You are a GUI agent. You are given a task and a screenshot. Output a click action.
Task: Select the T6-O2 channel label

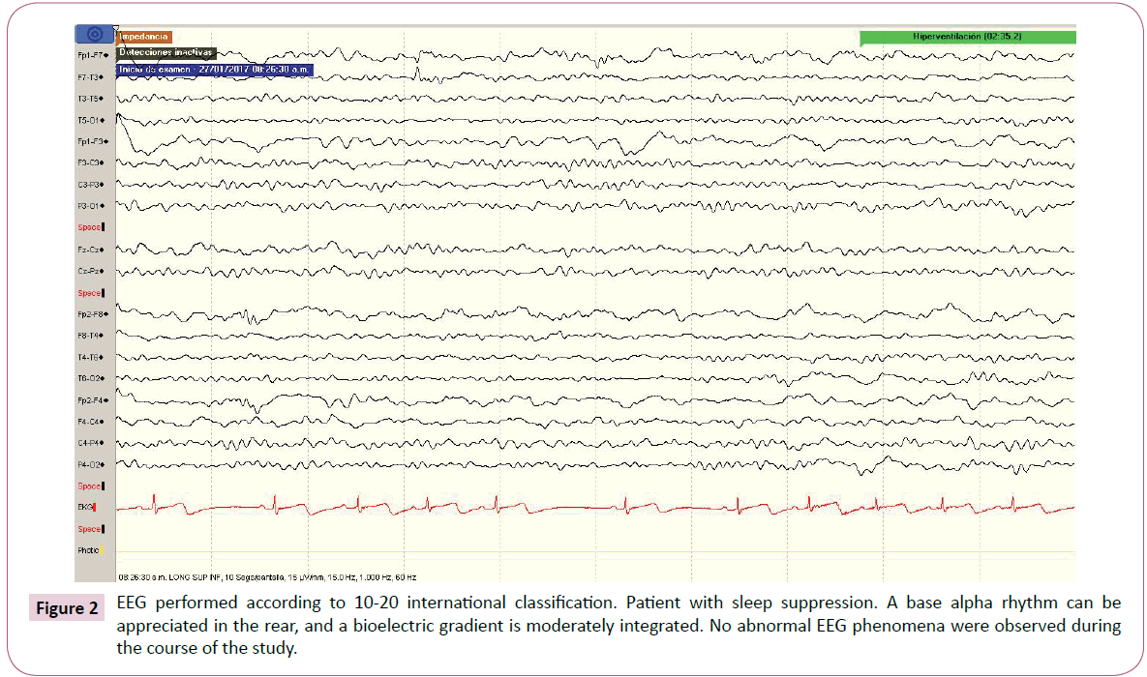pyautogui.click(x=91, y=378)
